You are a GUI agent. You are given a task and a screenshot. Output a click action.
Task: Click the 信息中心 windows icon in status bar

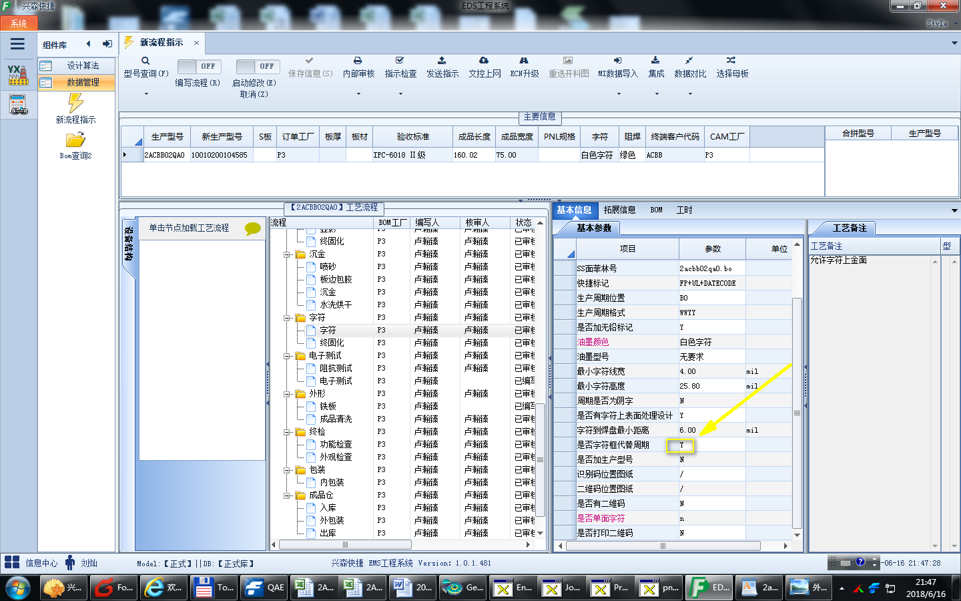pos(12,562)
